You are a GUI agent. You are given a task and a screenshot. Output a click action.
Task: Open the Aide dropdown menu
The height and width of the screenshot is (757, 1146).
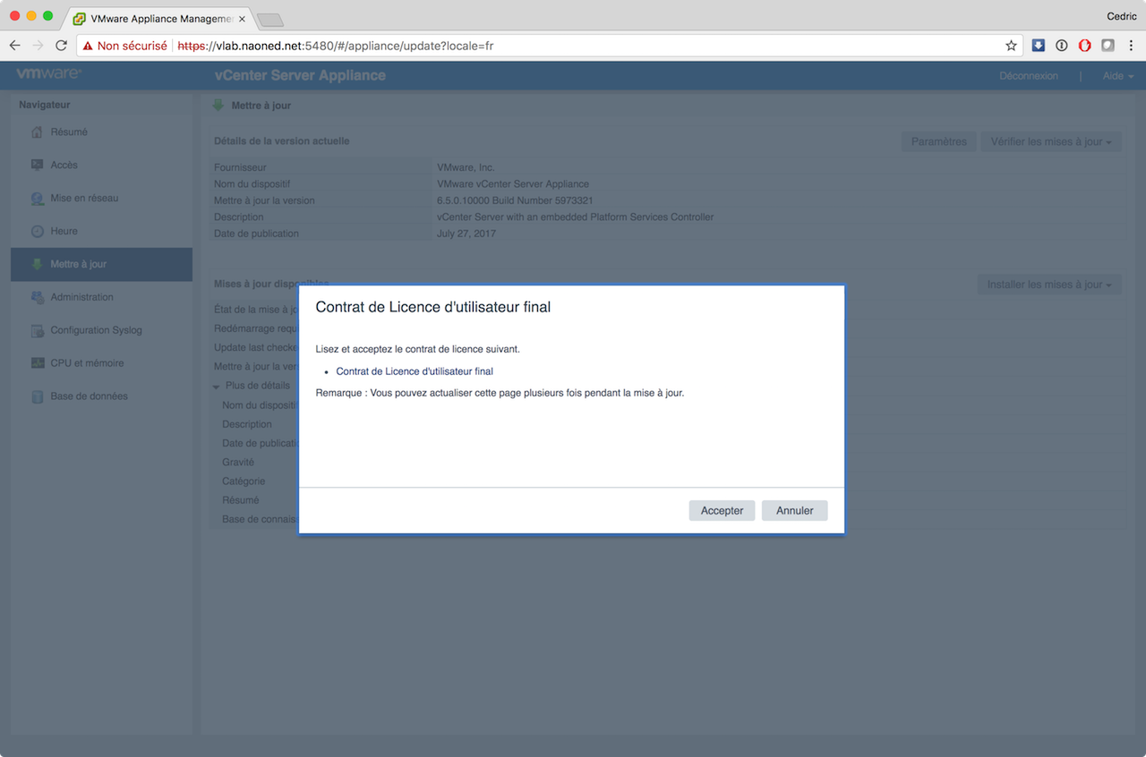[x=1117, y=76]
